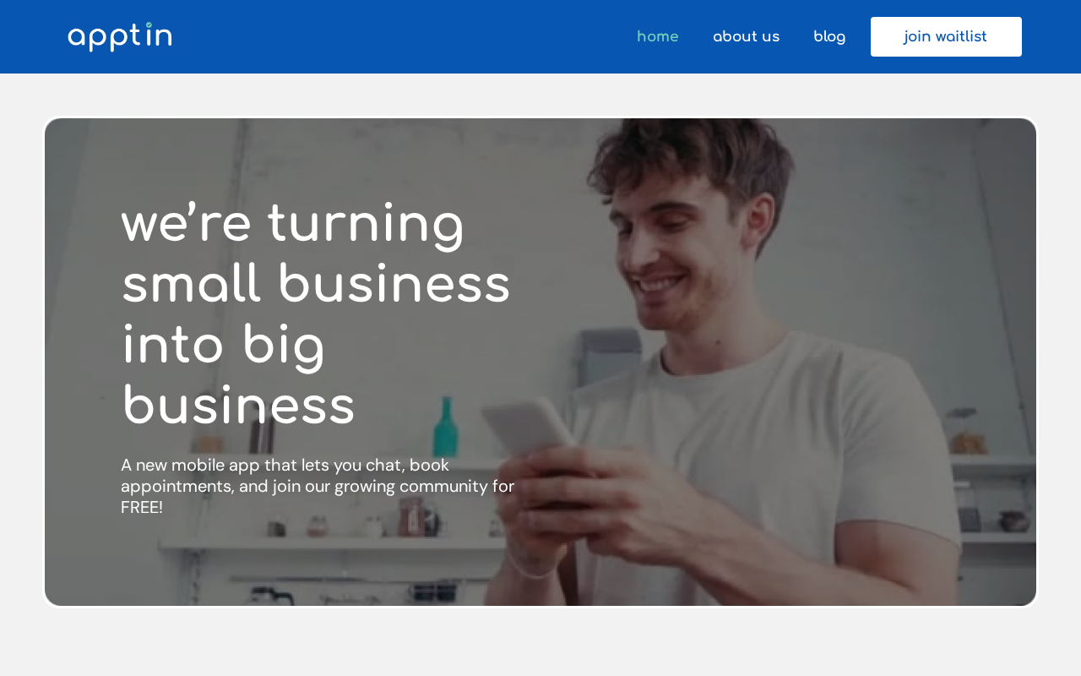Go to the about us page

click(x=747, y=36)
